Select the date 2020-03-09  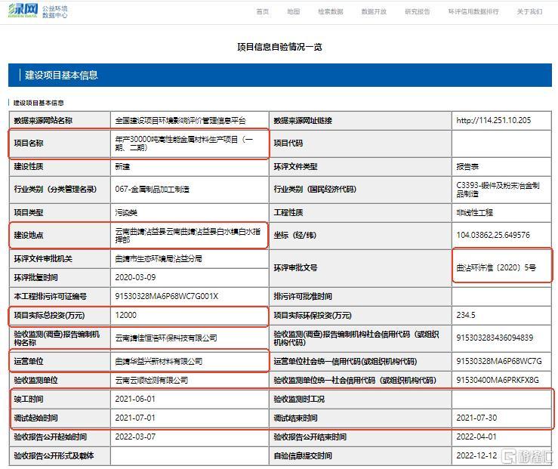coord(135,277)
